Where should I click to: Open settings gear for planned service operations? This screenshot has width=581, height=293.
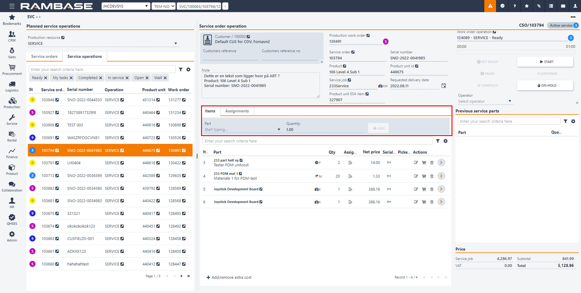[x=188, y=69]
